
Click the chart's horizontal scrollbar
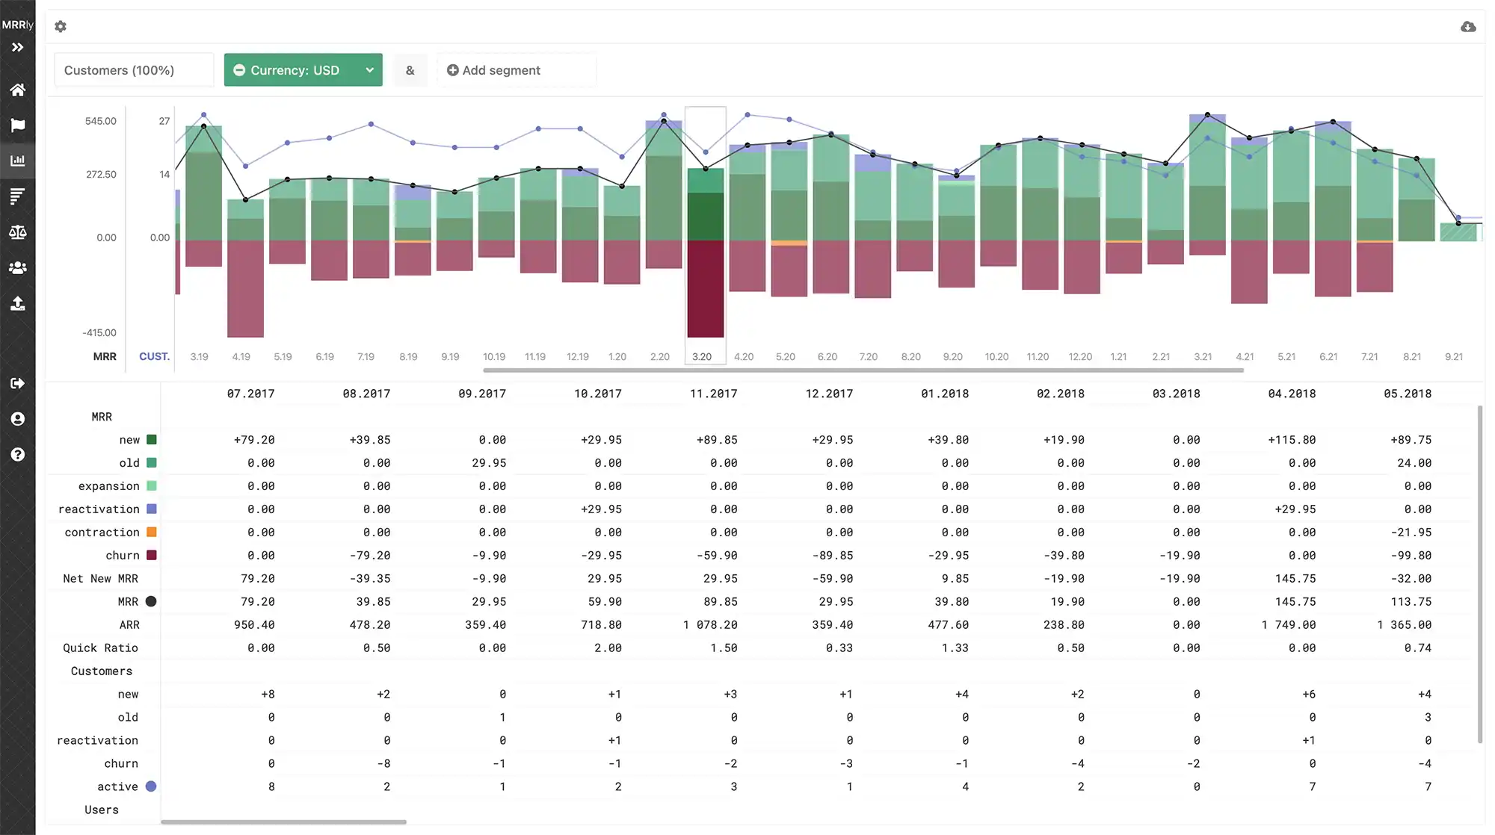pos(863,370)
